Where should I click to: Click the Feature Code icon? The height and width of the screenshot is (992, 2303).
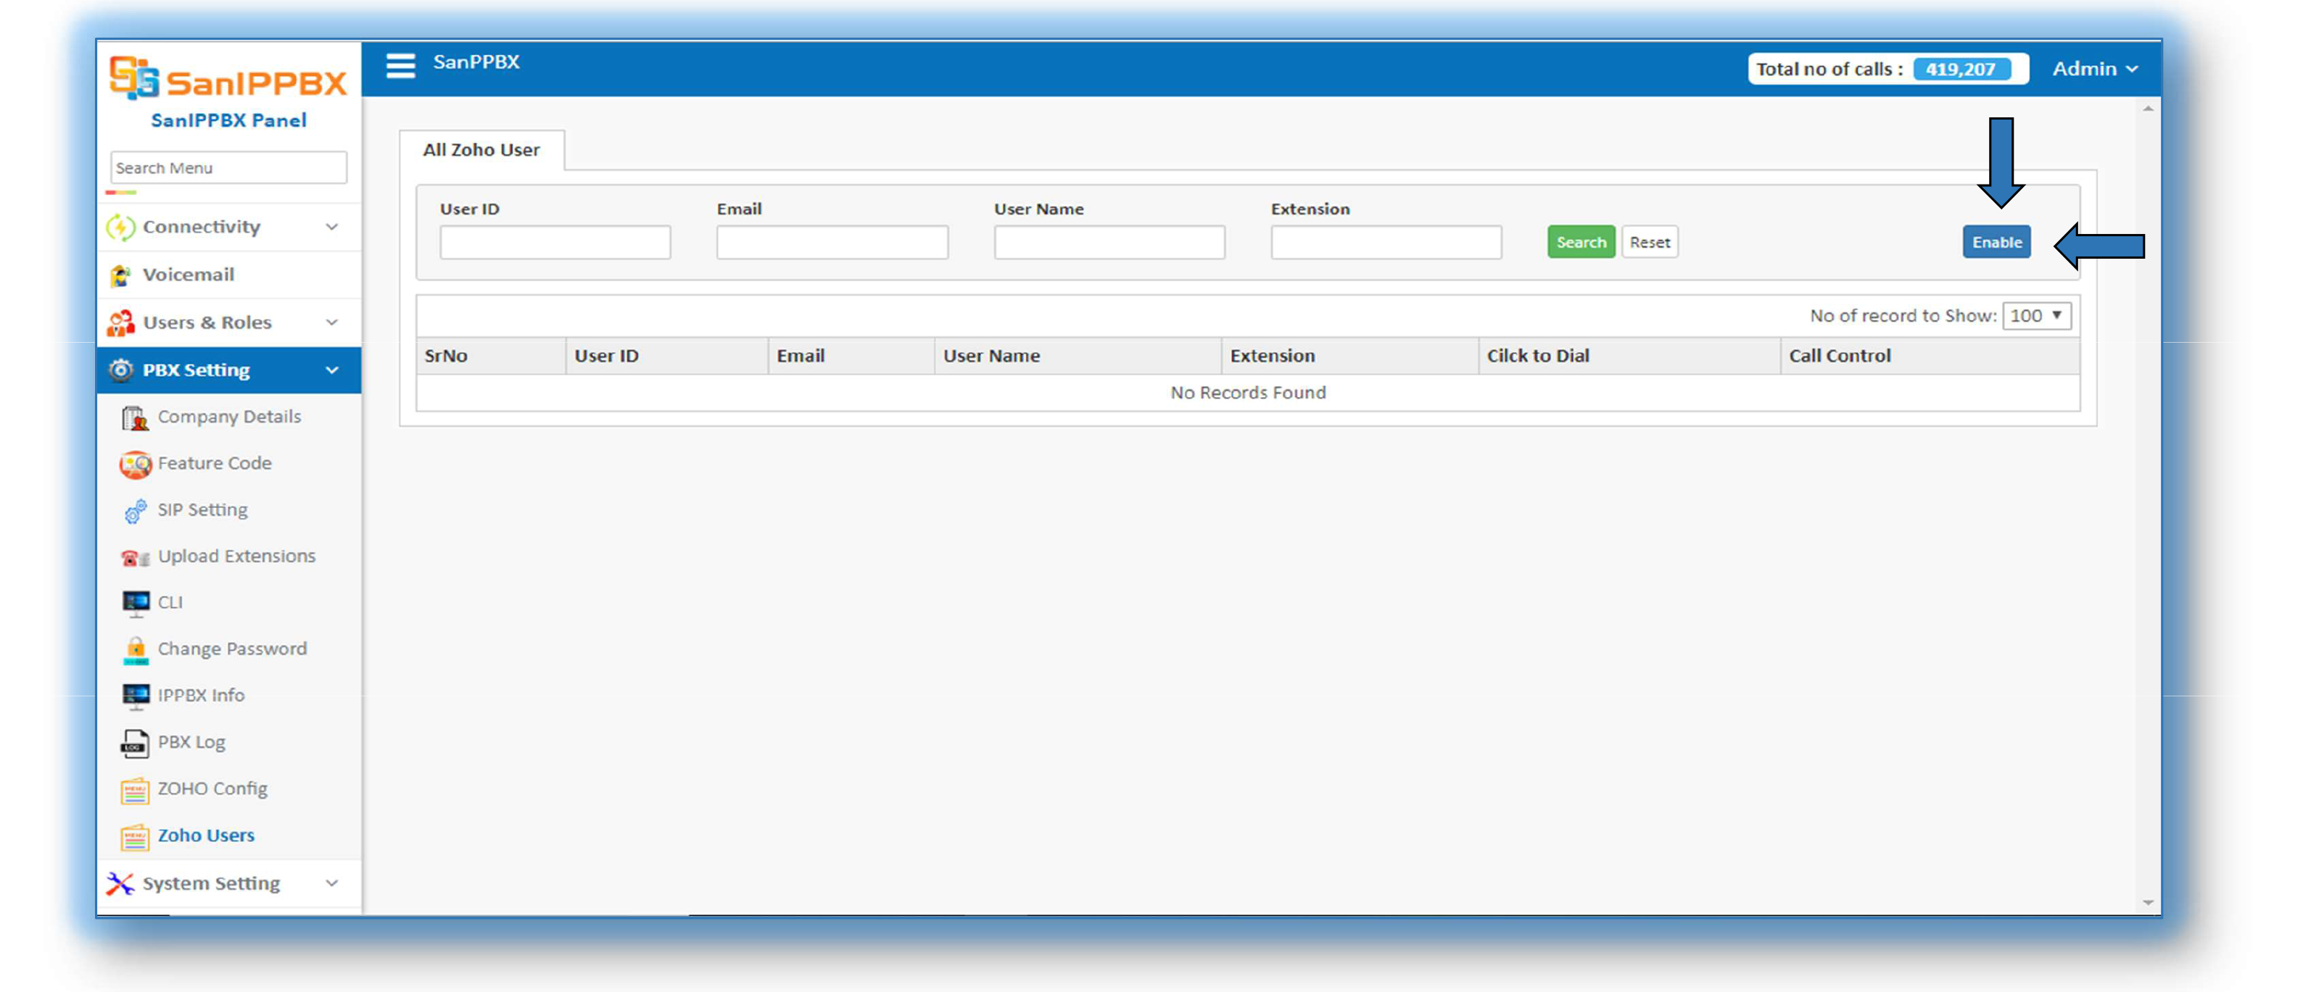[135, 464]
